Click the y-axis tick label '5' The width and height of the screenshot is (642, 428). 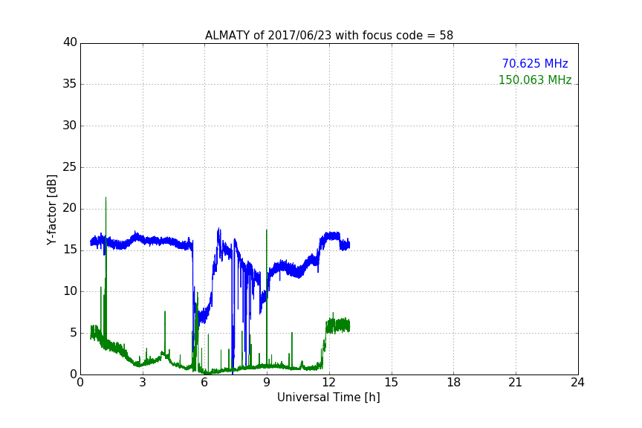tap(74, 333)
